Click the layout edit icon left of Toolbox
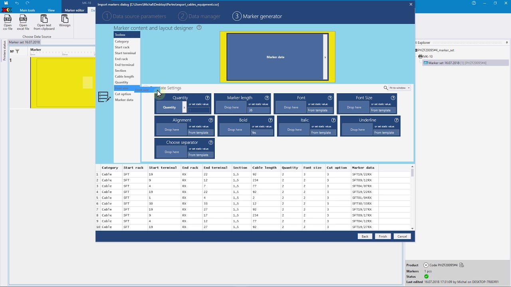Viewport: 511px width, 287px height. point(104,97)
